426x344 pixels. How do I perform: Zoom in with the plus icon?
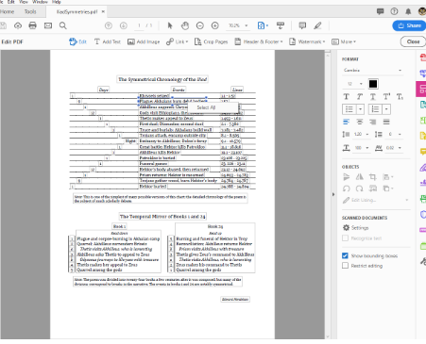point(215,25)
